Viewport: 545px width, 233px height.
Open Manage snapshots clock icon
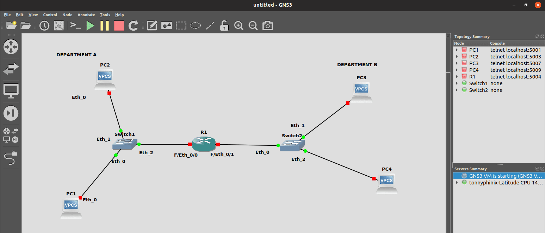pos(44,25)
